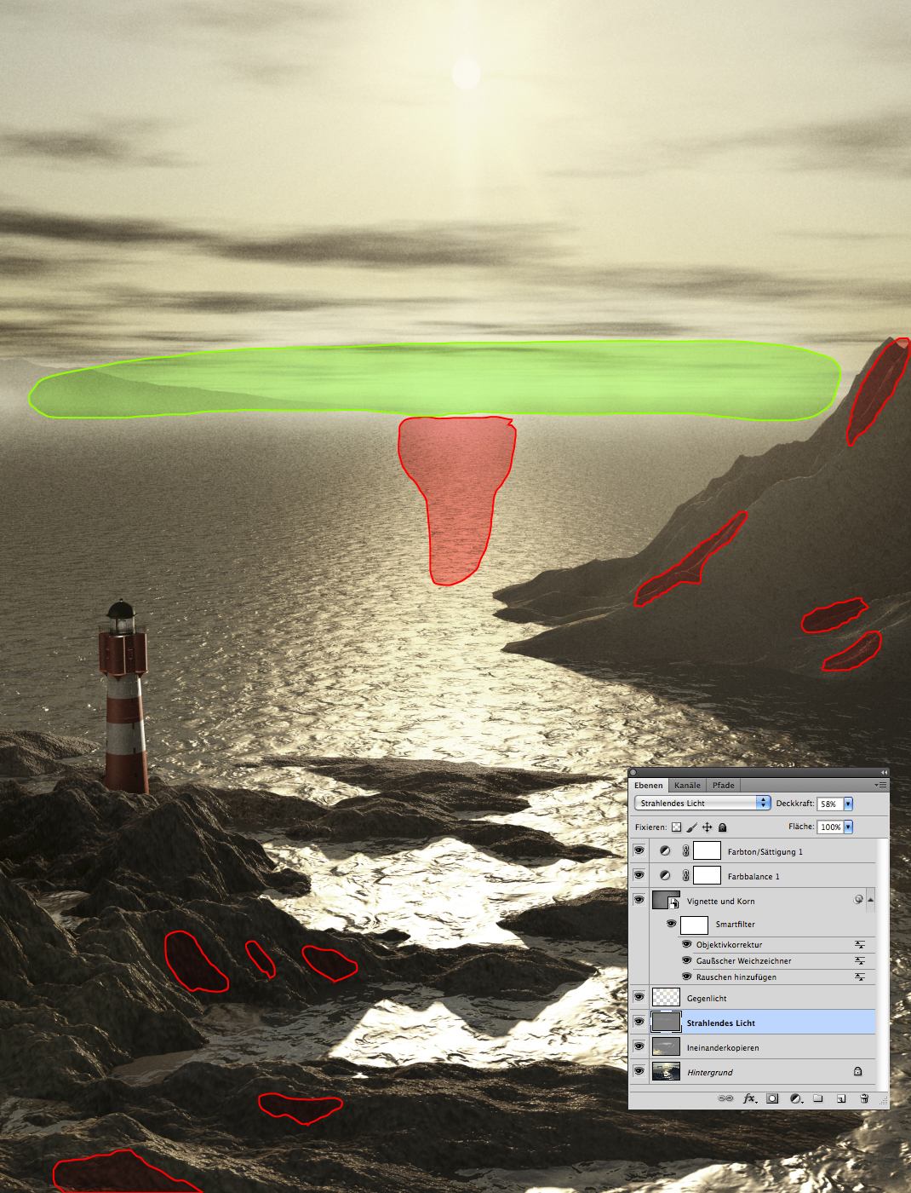Hide the Strahlendes Licht layer

point(639,1021)
